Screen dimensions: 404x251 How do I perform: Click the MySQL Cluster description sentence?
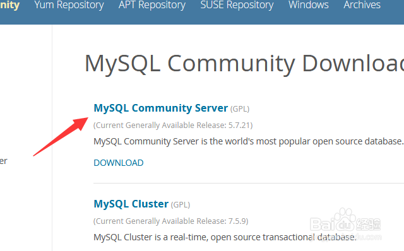tap(225, 237)
